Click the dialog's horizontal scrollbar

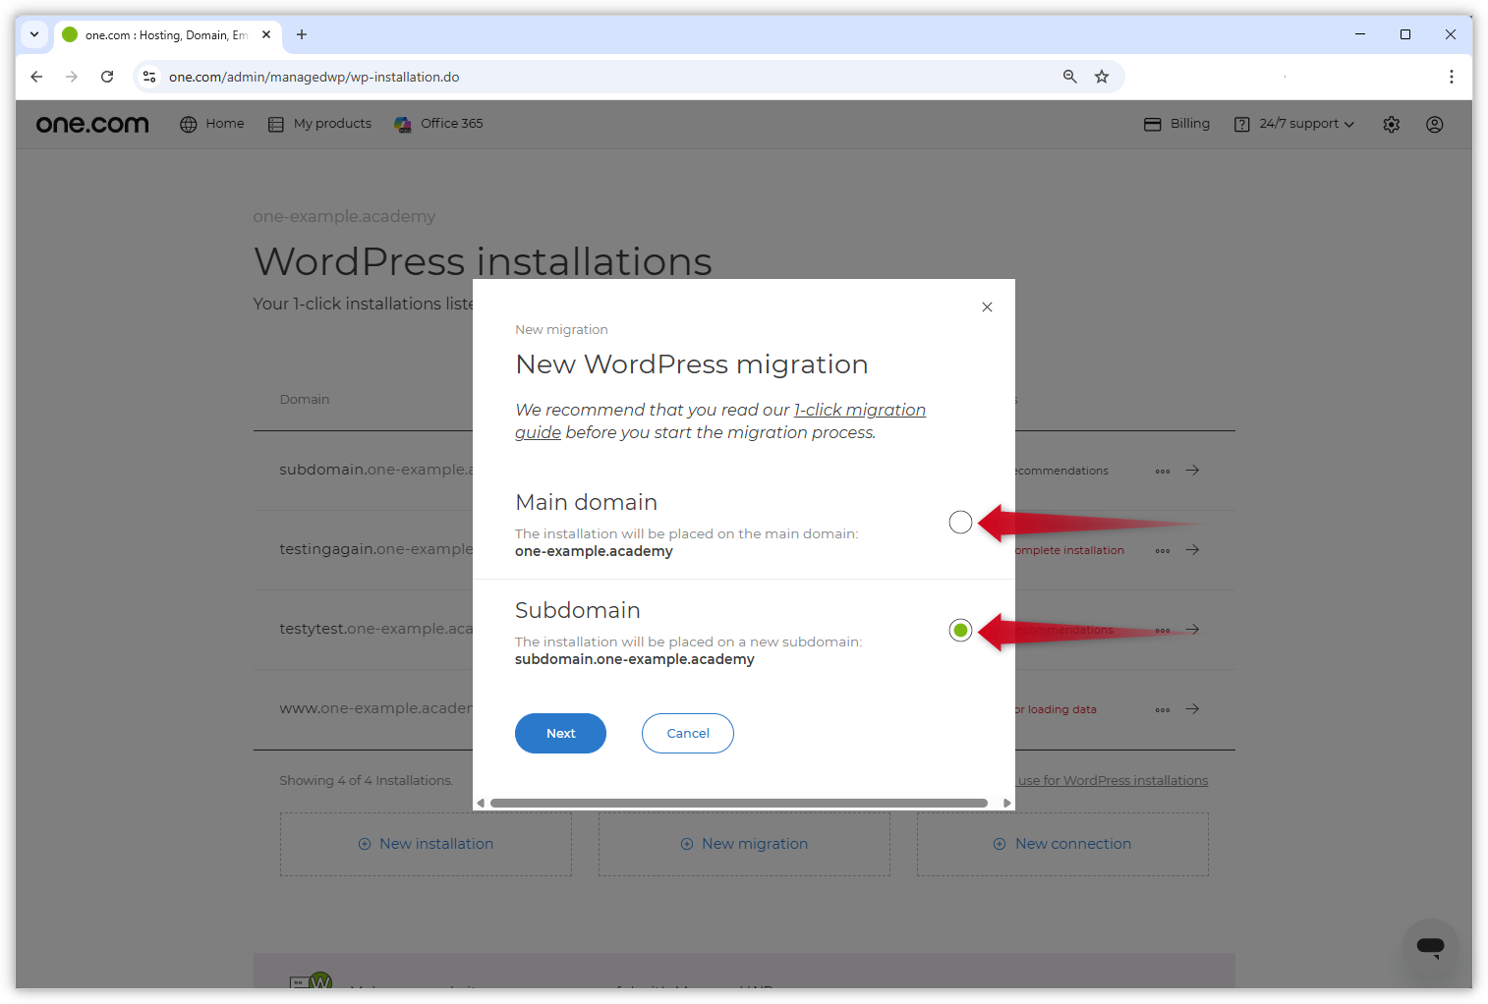click(x=738, y=803)
